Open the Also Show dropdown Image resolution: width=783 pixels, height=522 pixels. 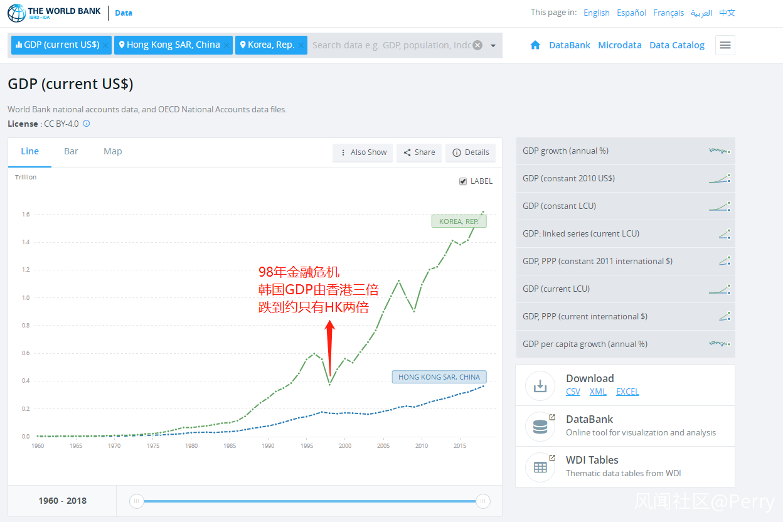tap(363, 152)
